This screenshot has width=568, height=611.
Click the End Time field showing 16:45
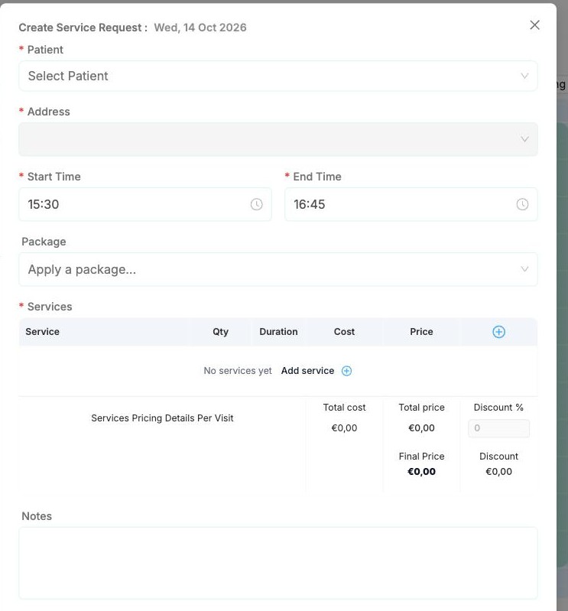tap(411, 204)
